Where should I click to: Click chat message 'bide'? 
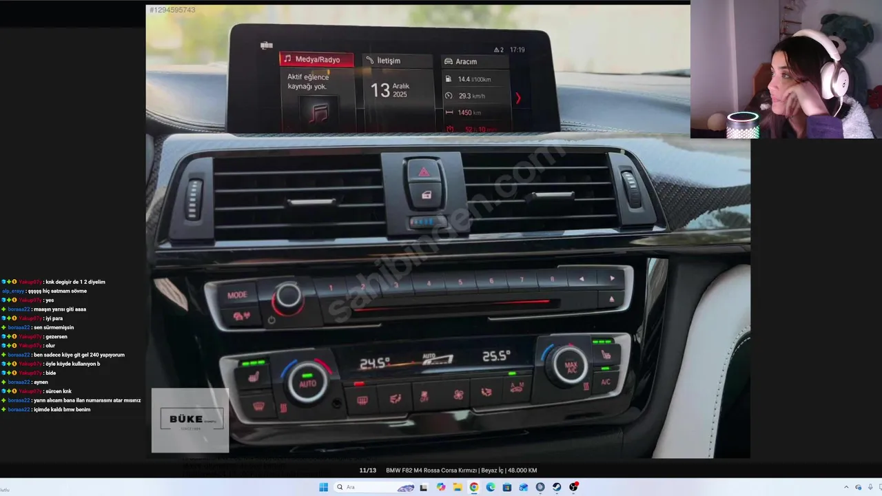[x=50, y=373]
